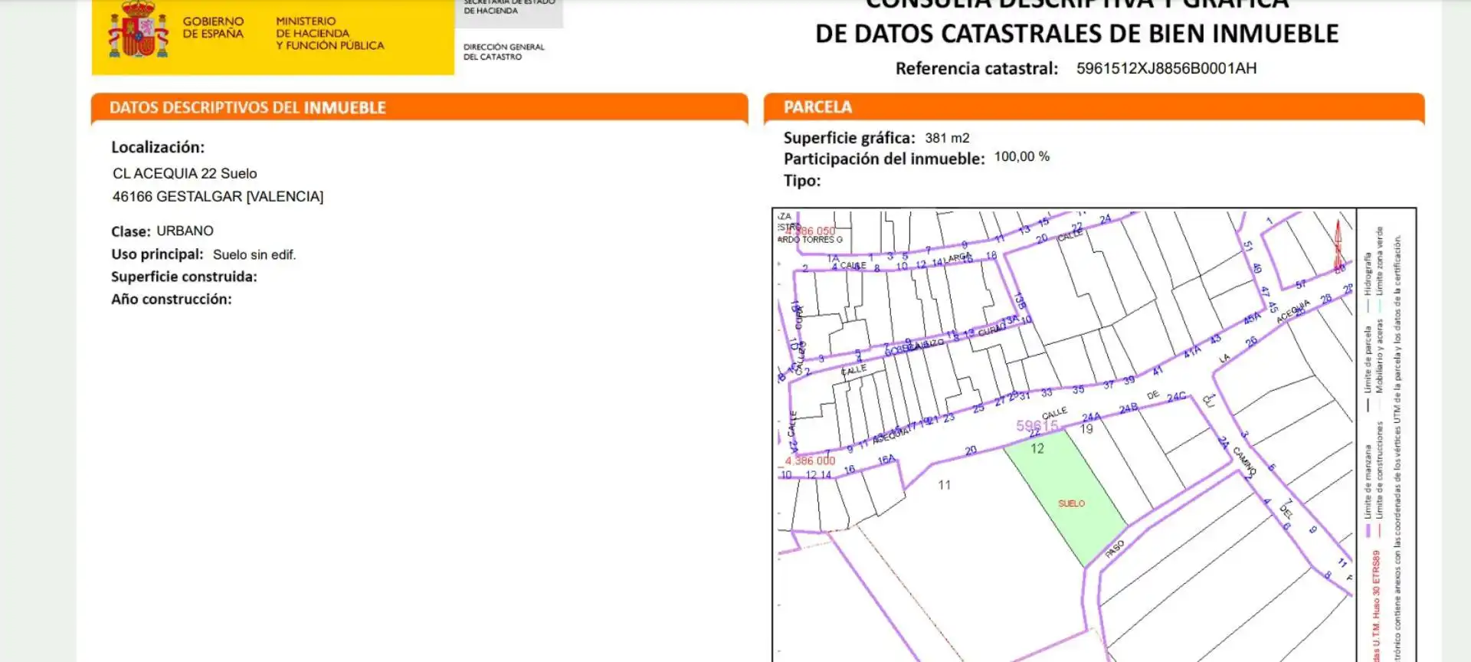Click 'Límite de construcciones' legend entry
1471x662 pixels.
[x=1380, y=480]
